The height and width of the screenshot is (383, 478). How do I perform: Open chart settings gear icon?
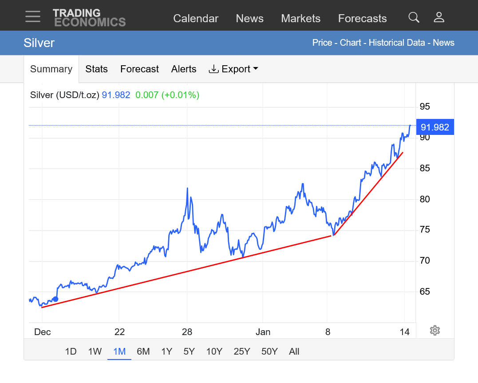435,331
